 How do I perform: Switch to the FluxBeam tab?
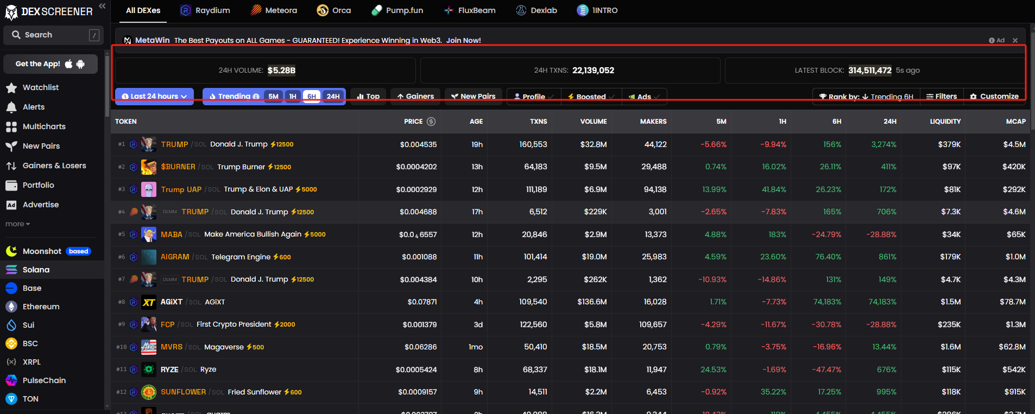click(469, 10)
